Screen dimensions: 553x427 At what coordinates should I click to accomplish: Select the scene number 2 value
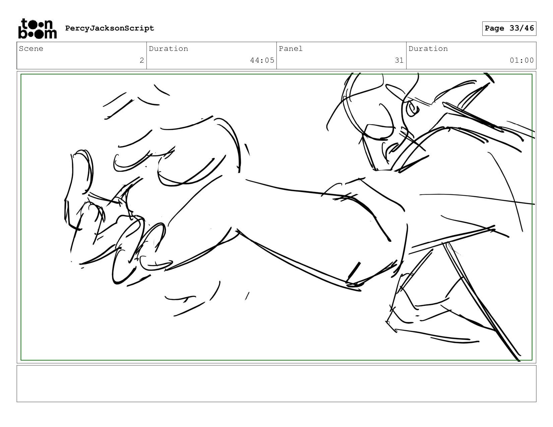click(142, 60)
